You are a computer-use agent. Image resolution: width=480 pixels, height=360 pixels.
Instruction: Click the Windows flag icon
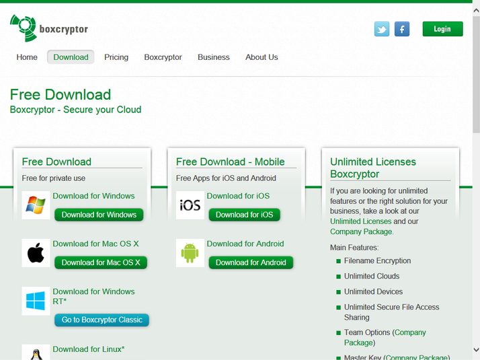(x=36, y=205)
